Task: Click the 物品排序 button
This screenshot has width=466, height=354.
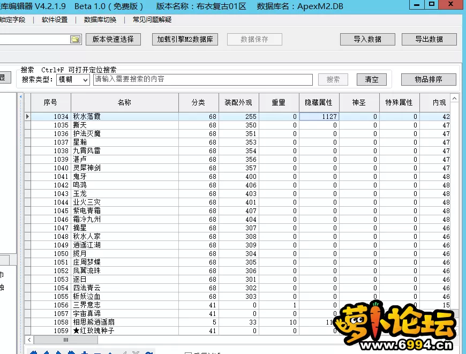Action: [x=429, y=79]
